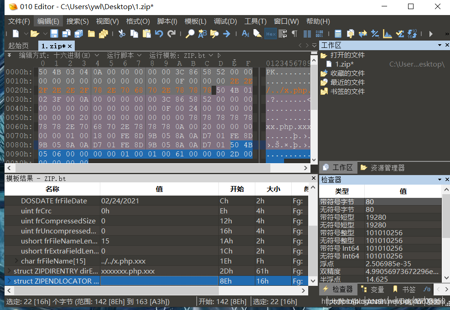Open the Calculator tool

click(338, 34)
